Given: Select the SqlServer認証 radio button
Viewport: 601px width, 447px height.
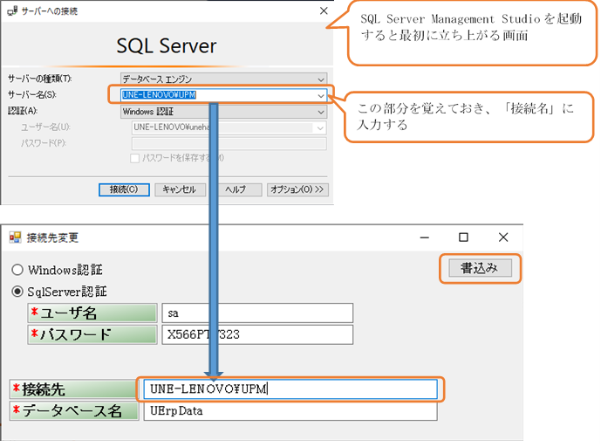Looking at the screenshot, I should click(17, 291).
